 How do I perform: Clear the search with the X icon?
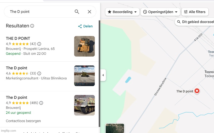point(89,12)
